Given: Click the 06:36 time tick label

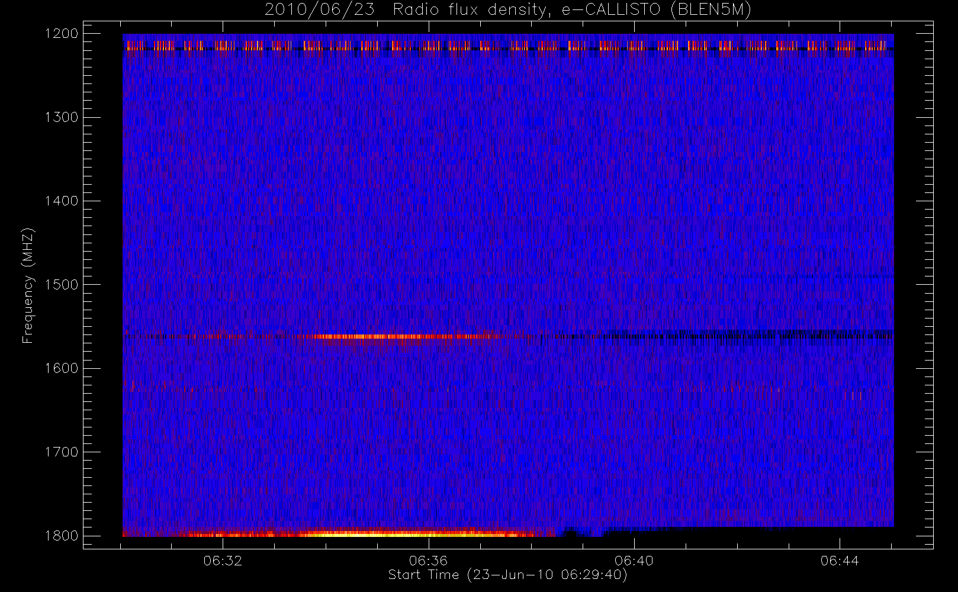Looking at the screenshot, I should click(x=428, y=561).
